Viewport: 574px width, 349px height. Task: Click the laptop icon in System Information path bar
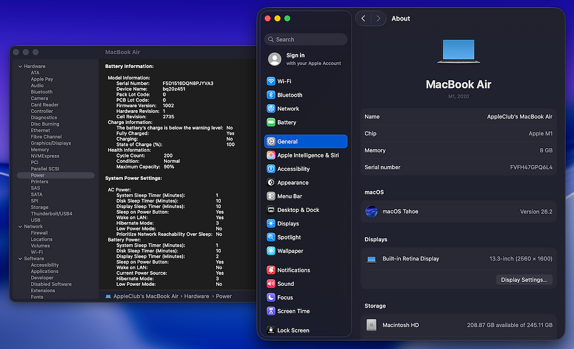(x=108, y=296)
